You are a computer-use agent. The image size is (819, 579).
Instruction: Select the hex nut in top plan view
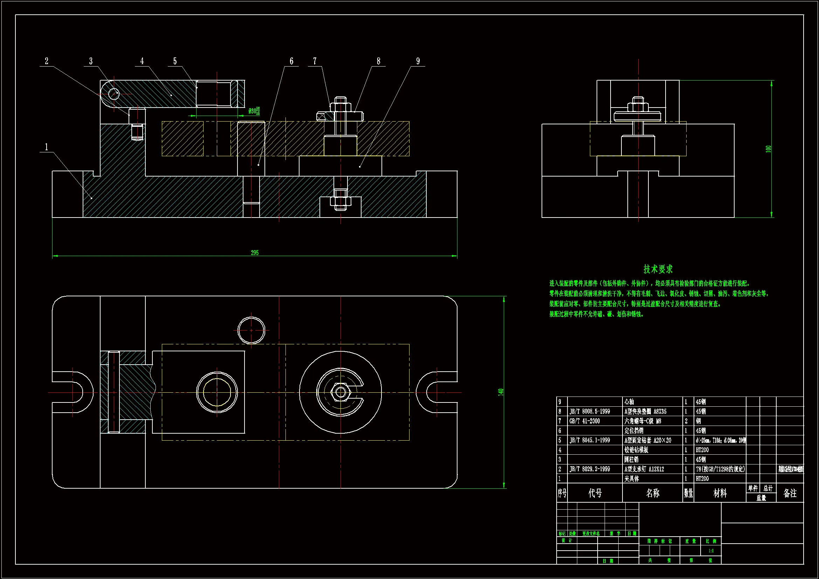[340, 392]
